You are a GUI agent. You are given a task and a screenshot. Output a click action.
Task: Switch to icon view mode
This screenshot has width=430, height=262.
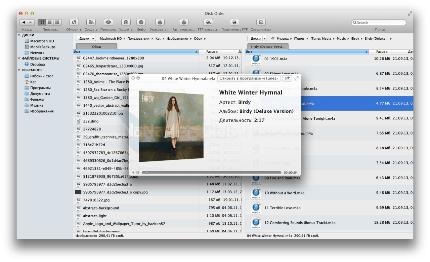(42, 22)
